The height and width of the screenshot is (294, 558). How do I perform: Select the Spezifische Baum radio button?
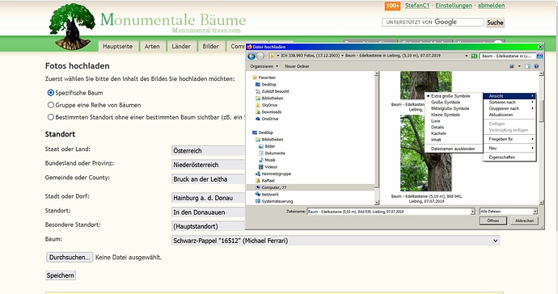click(x=50, y=93)
